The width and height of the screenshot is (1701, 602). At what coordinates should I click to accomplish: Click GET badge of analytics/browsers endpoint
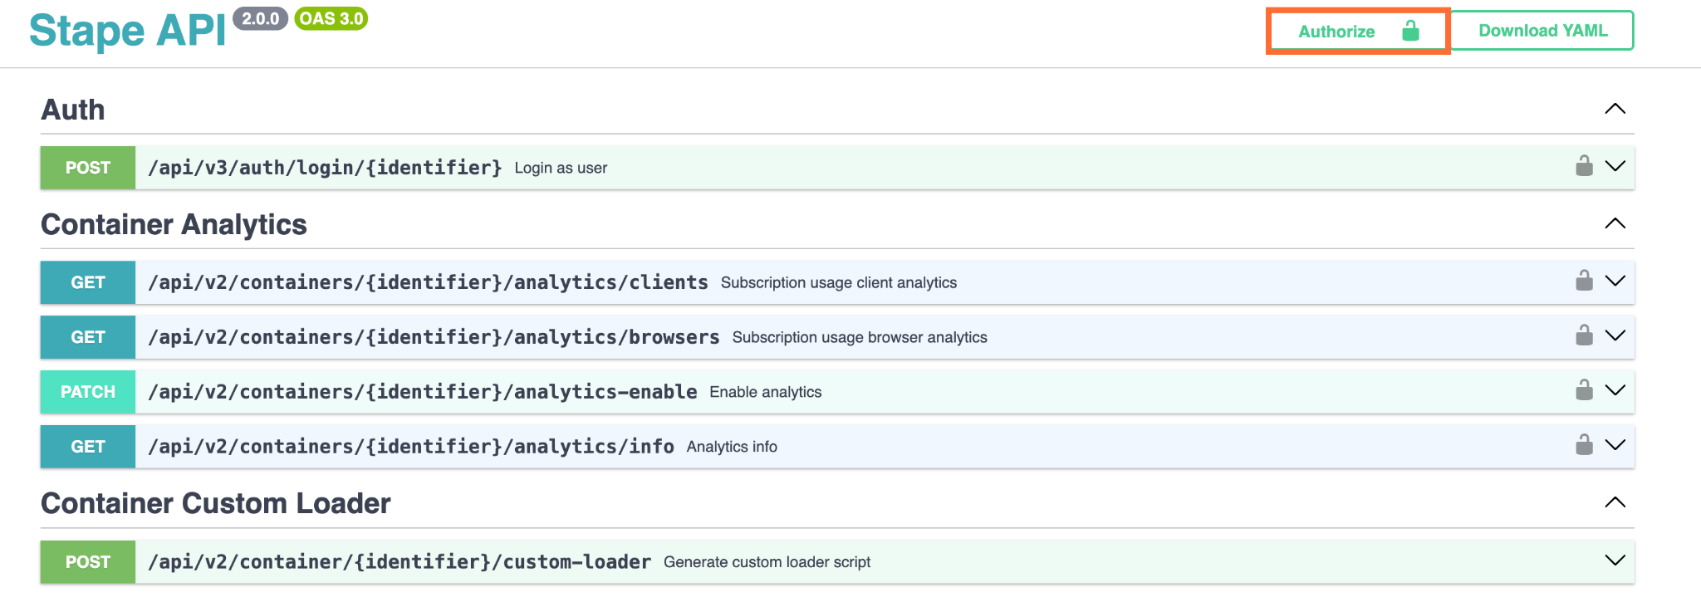pos(88,337)
